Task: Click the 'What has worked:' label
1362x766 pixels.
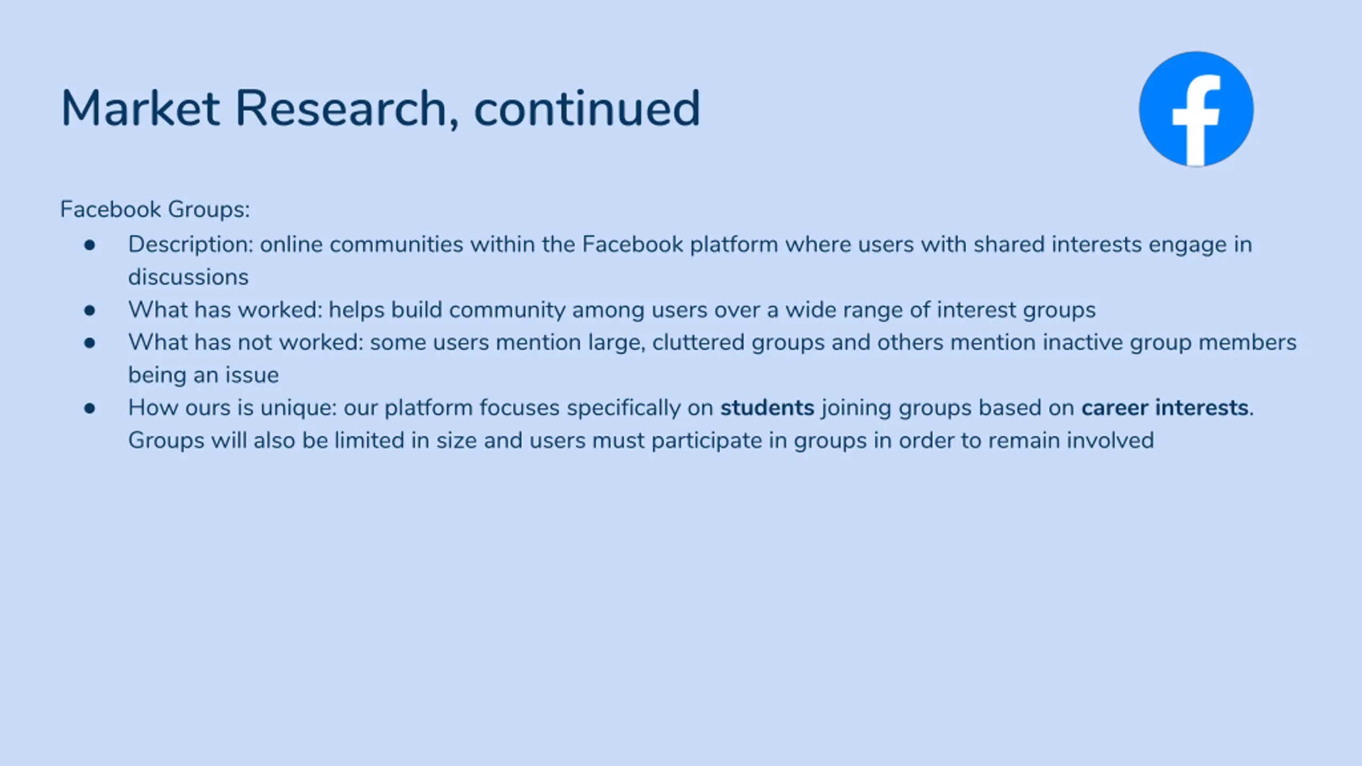Action: pos(225,310)
